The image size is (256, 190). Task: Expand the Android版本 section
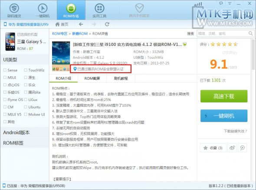tap(24, 132)
